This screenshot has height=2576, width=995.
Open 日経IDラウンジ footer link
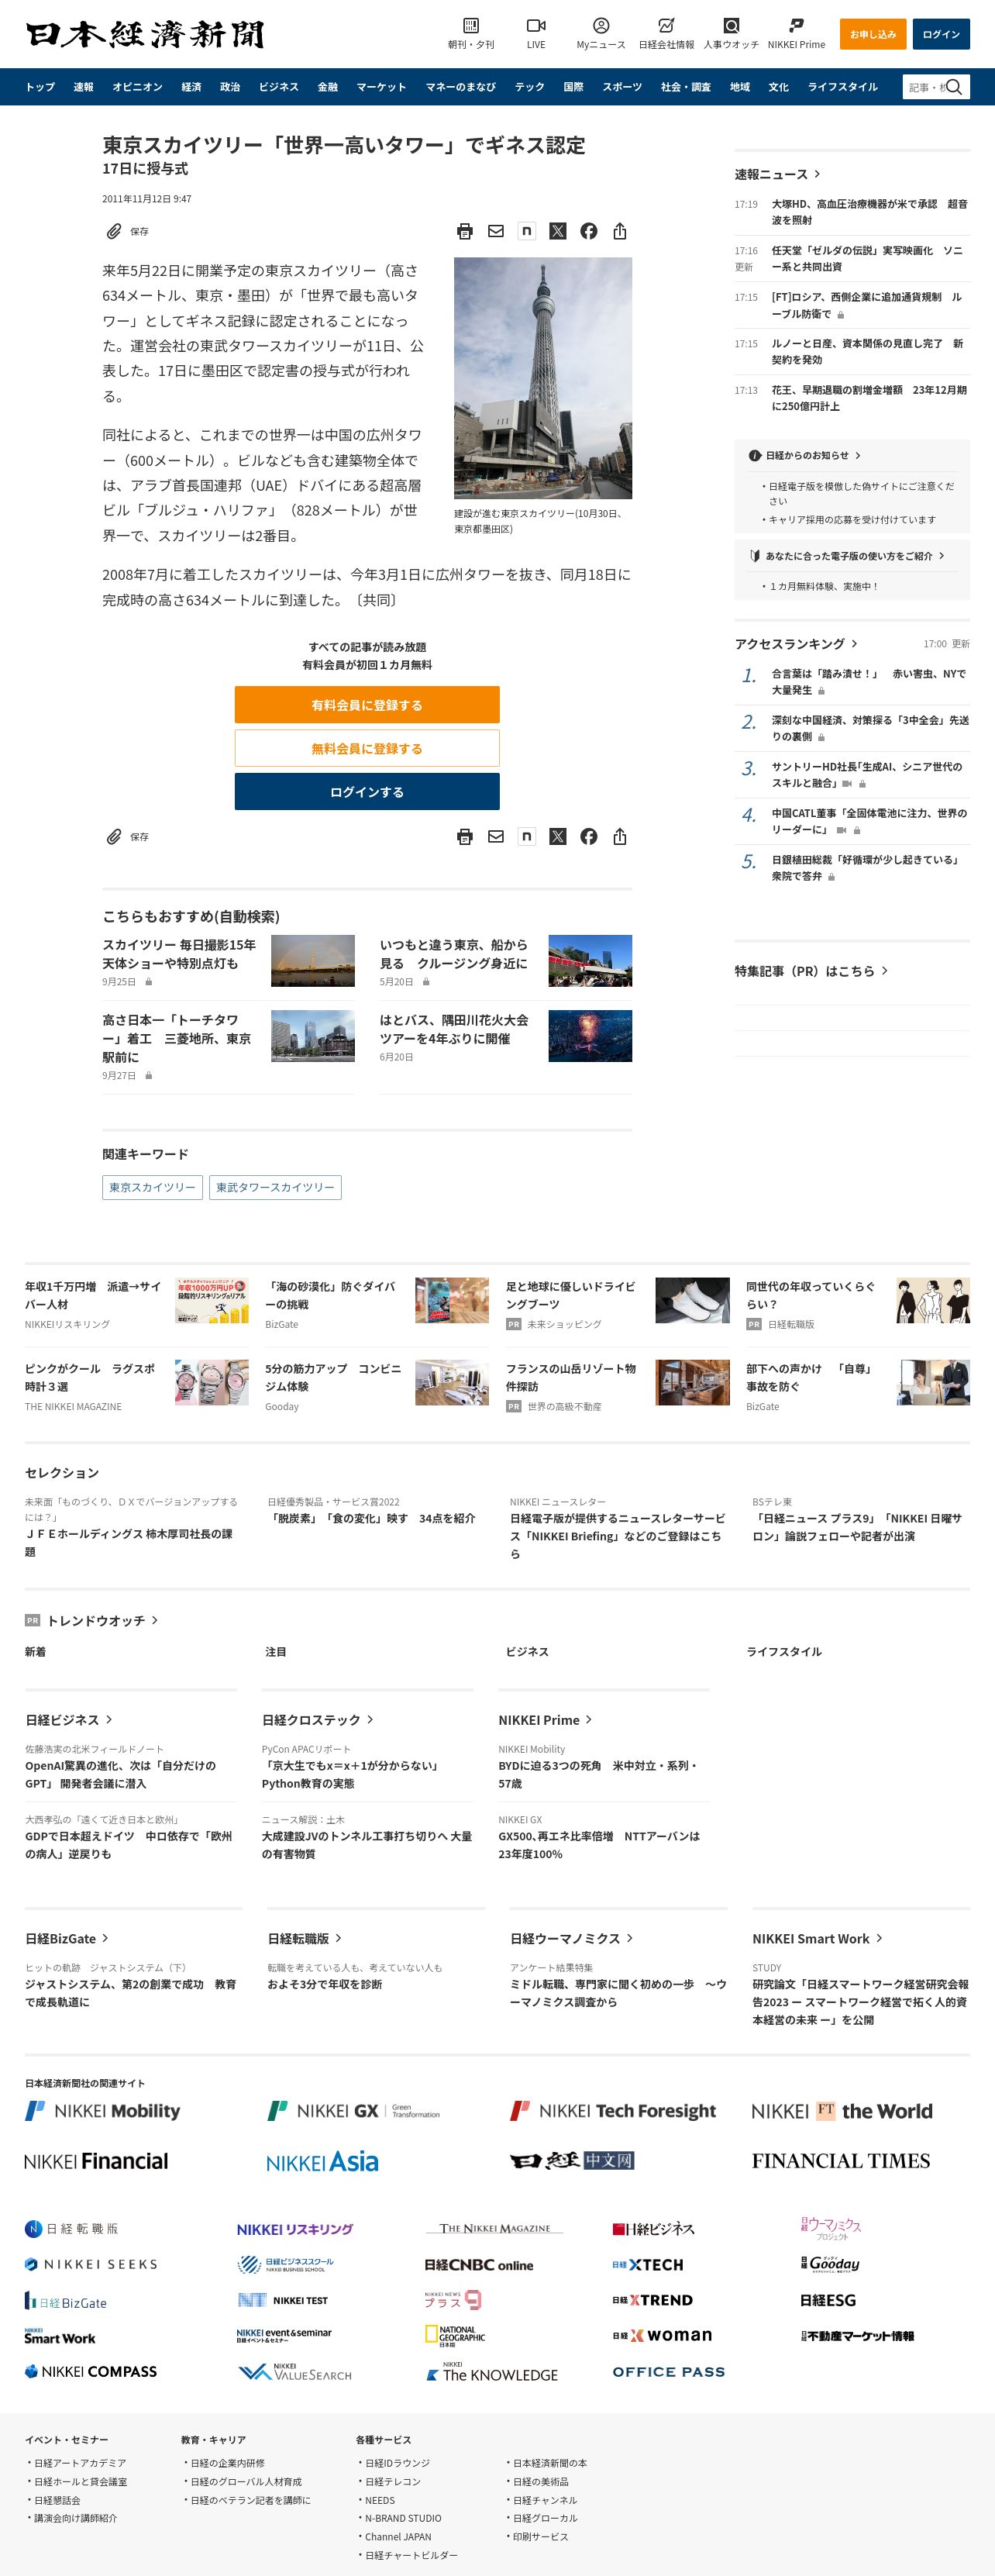[x=397, y=2463]
